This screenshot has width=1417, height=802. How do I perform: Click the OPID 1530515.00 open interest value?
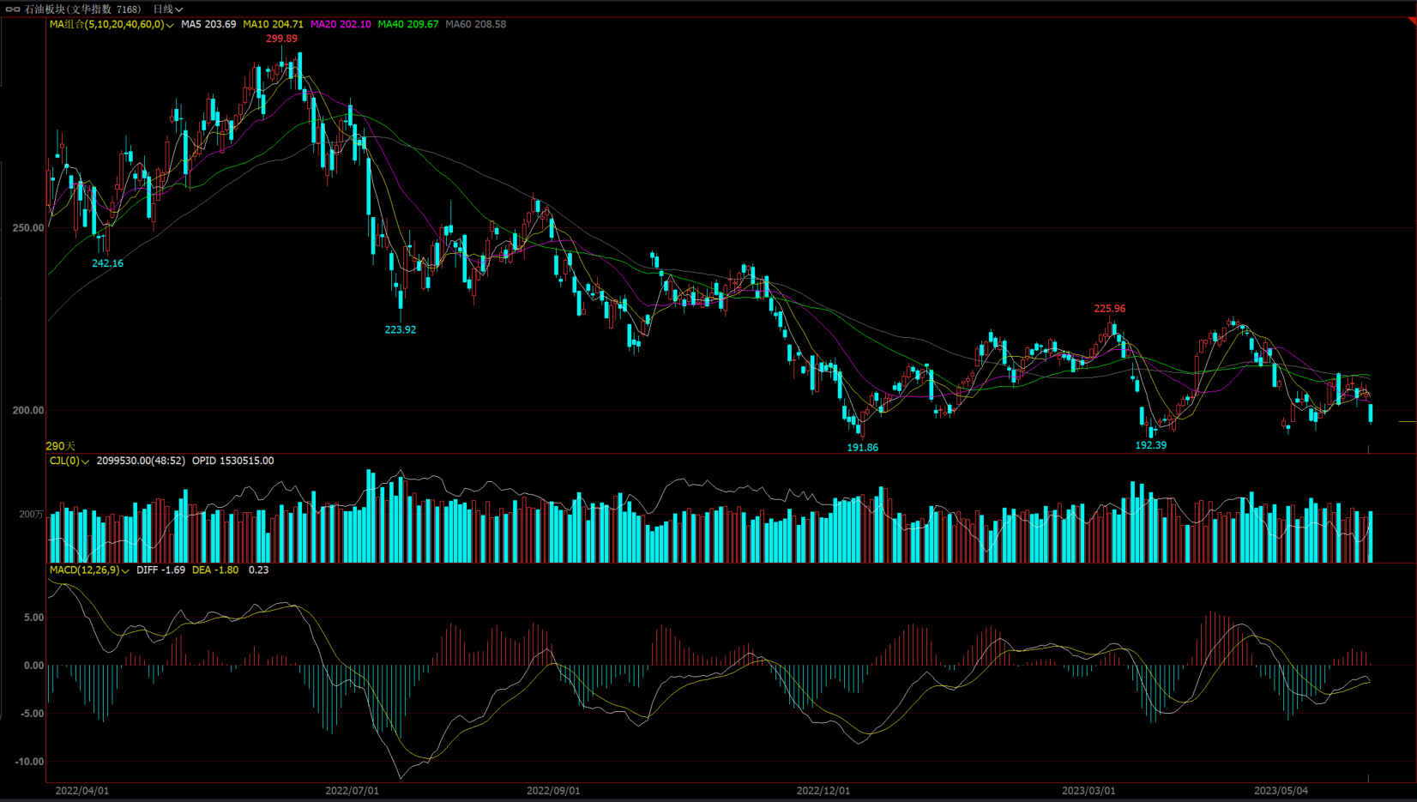[232, 461]
